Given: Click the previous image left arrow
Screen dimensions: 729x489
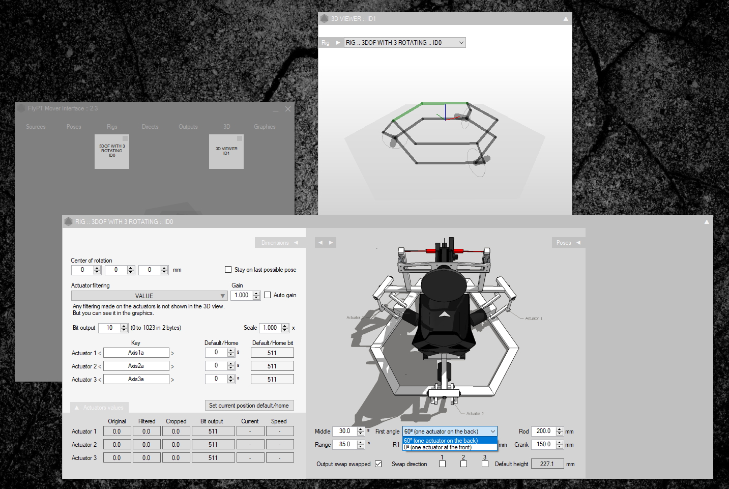Looking at the screenshot, I should [x=320, y=243].
